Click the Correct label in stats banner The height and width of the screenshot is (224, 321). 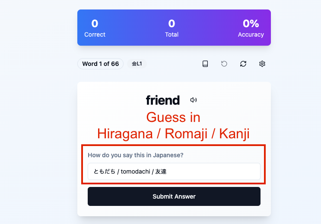(x=95, y=34)
